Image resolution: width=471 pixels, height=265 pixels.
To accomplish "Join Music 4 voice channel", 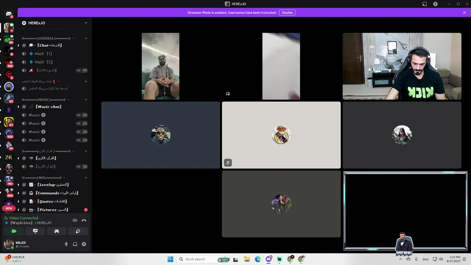I will 55,140.
